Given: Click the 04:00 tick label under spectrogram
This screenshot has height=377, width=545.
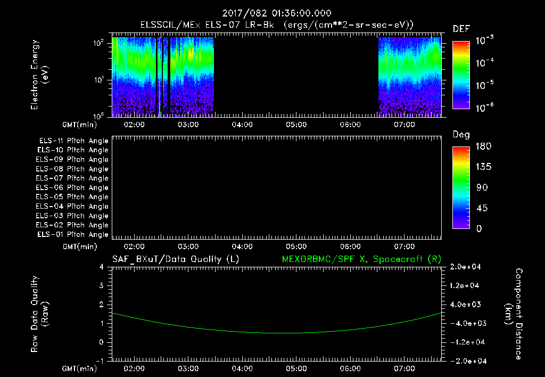Looking at the screenshot, I should pos(242,125).
